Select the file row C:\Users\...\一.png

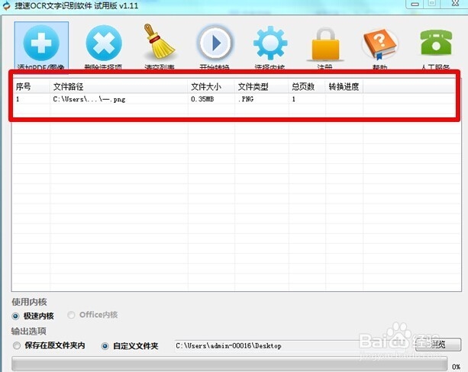click(x=234, y=99)
